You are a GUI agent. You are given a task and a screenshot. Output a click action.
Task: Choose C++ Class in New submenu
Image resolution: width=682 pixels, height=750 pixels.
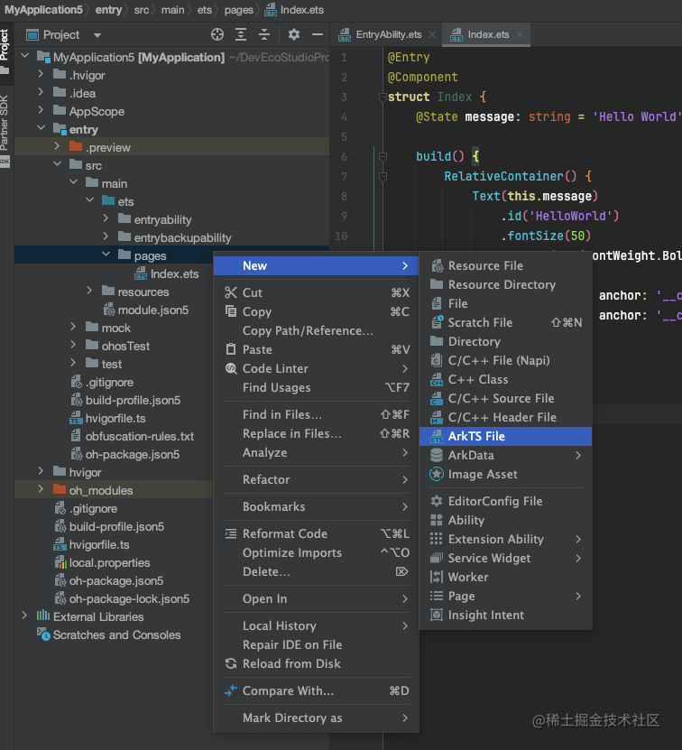(x=505, y=379)
